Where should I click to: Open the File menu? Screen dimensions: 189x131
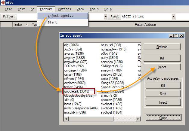point(8,9)
